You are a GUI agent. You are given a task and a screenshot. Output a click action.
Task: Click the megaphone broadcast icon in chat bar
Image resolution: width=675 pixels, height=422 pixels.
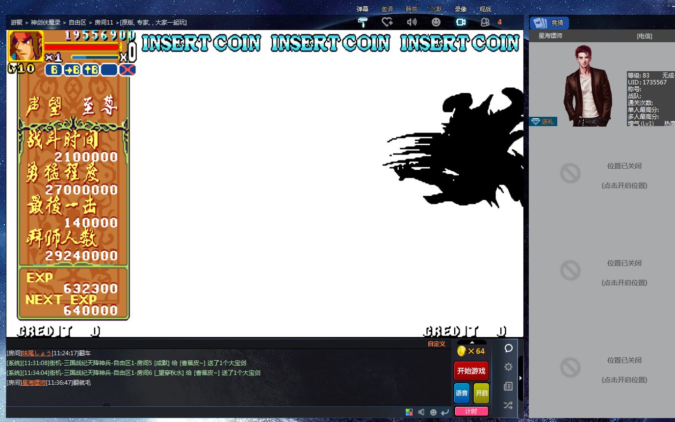click(421, 412)
